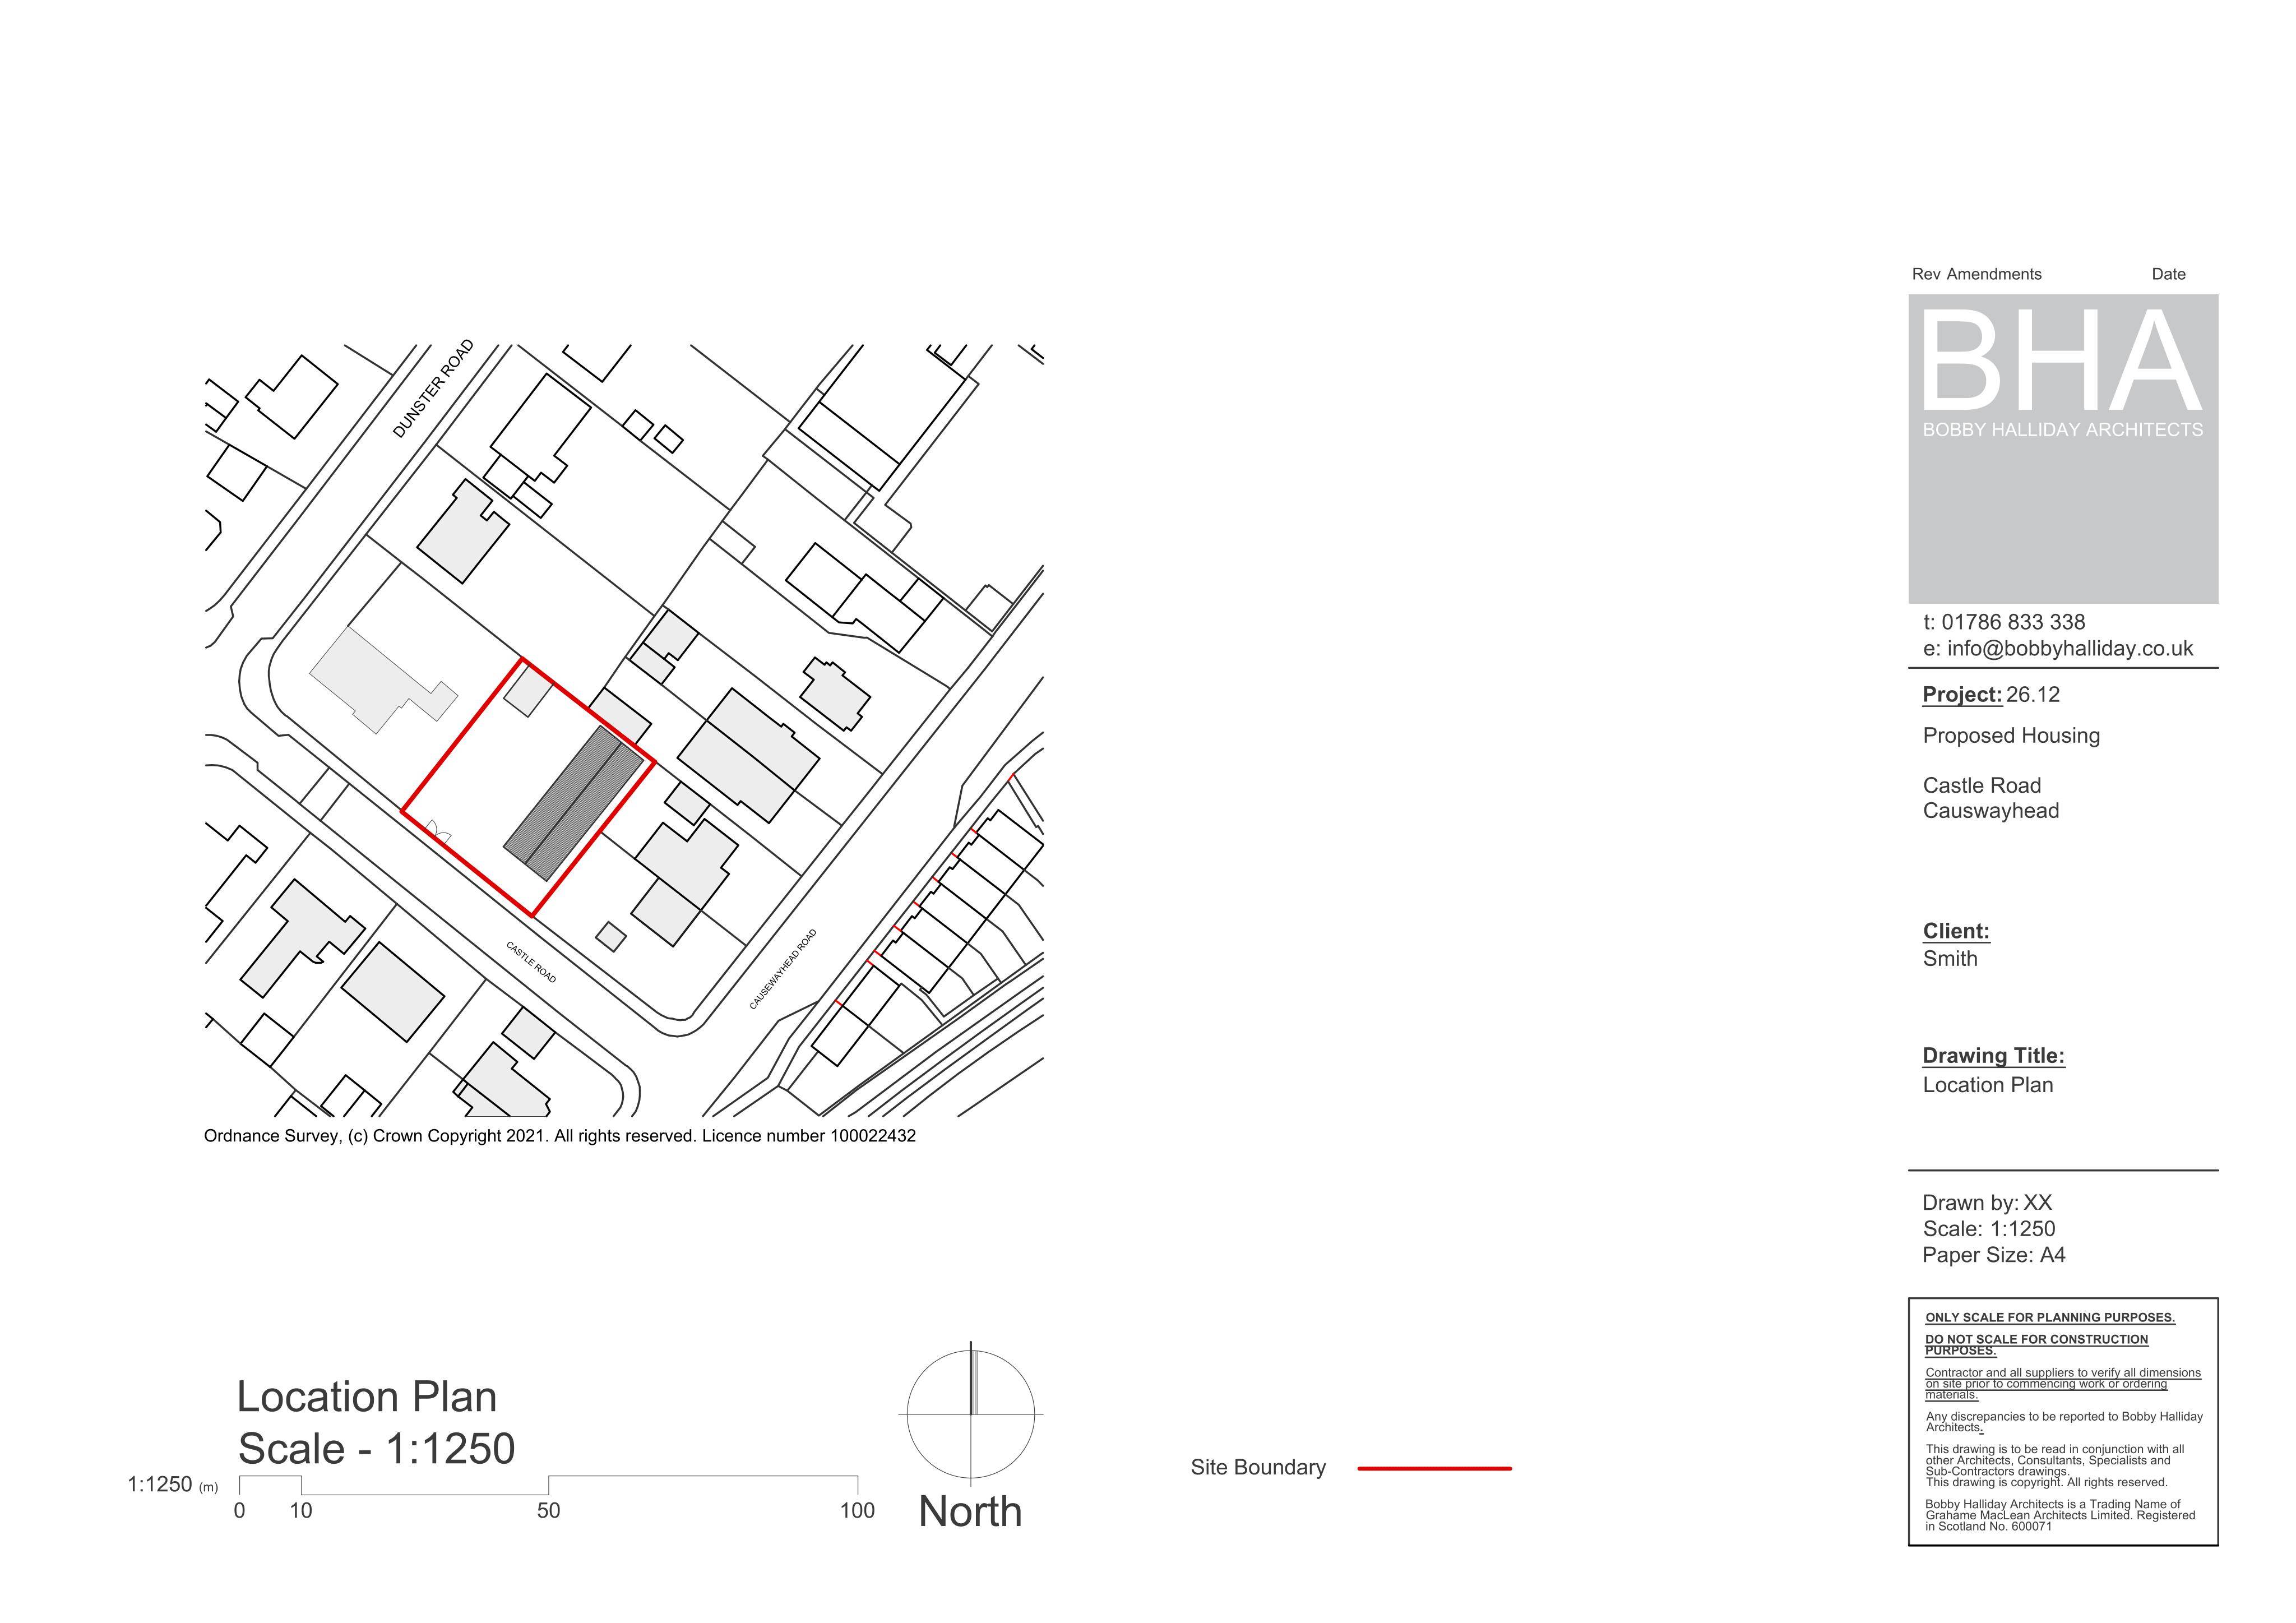The width and height of the screenshot is (2296, 1623).
Task: Click the 'North' label
Action: pos(970,1511)
